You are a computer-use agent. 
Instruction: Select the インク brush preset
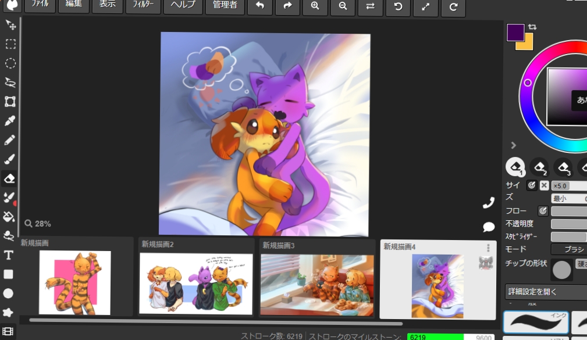535,321
